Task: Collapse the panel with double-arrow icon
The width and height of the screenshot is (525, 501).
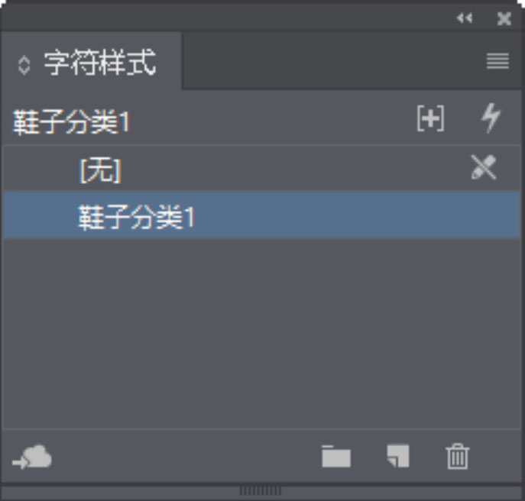Action: click(x=465, y=18)
